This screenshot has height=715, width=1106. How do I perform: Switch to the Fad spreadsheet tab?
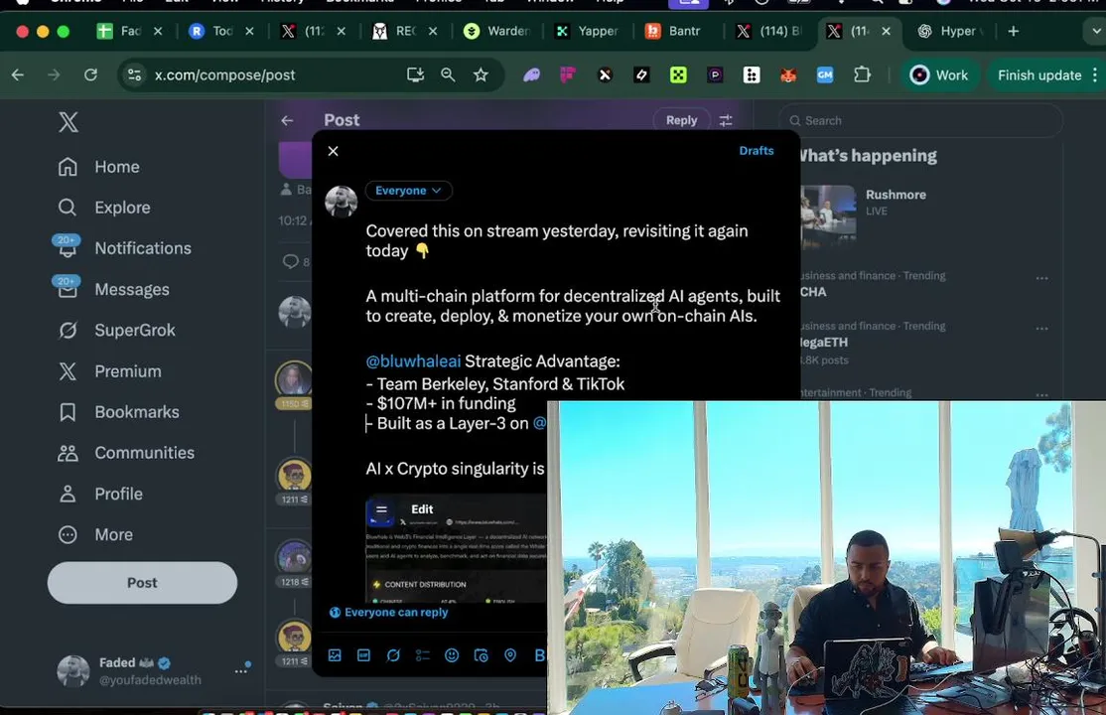120,31
